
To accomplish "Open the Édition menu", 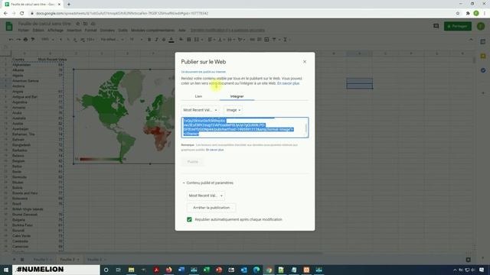I will click(38, 31).
